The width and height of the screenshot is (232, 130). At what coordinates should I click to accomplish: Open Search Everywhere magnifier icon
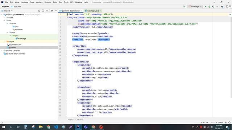click(230, 6)
